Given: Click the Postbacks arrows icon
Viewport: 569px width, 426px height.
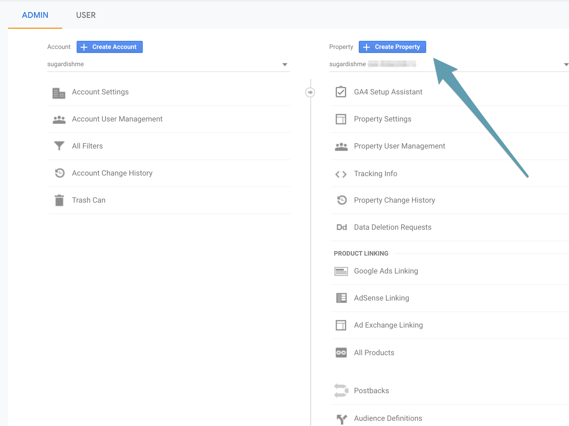Looking at the screenshot, I should point(341,391).
